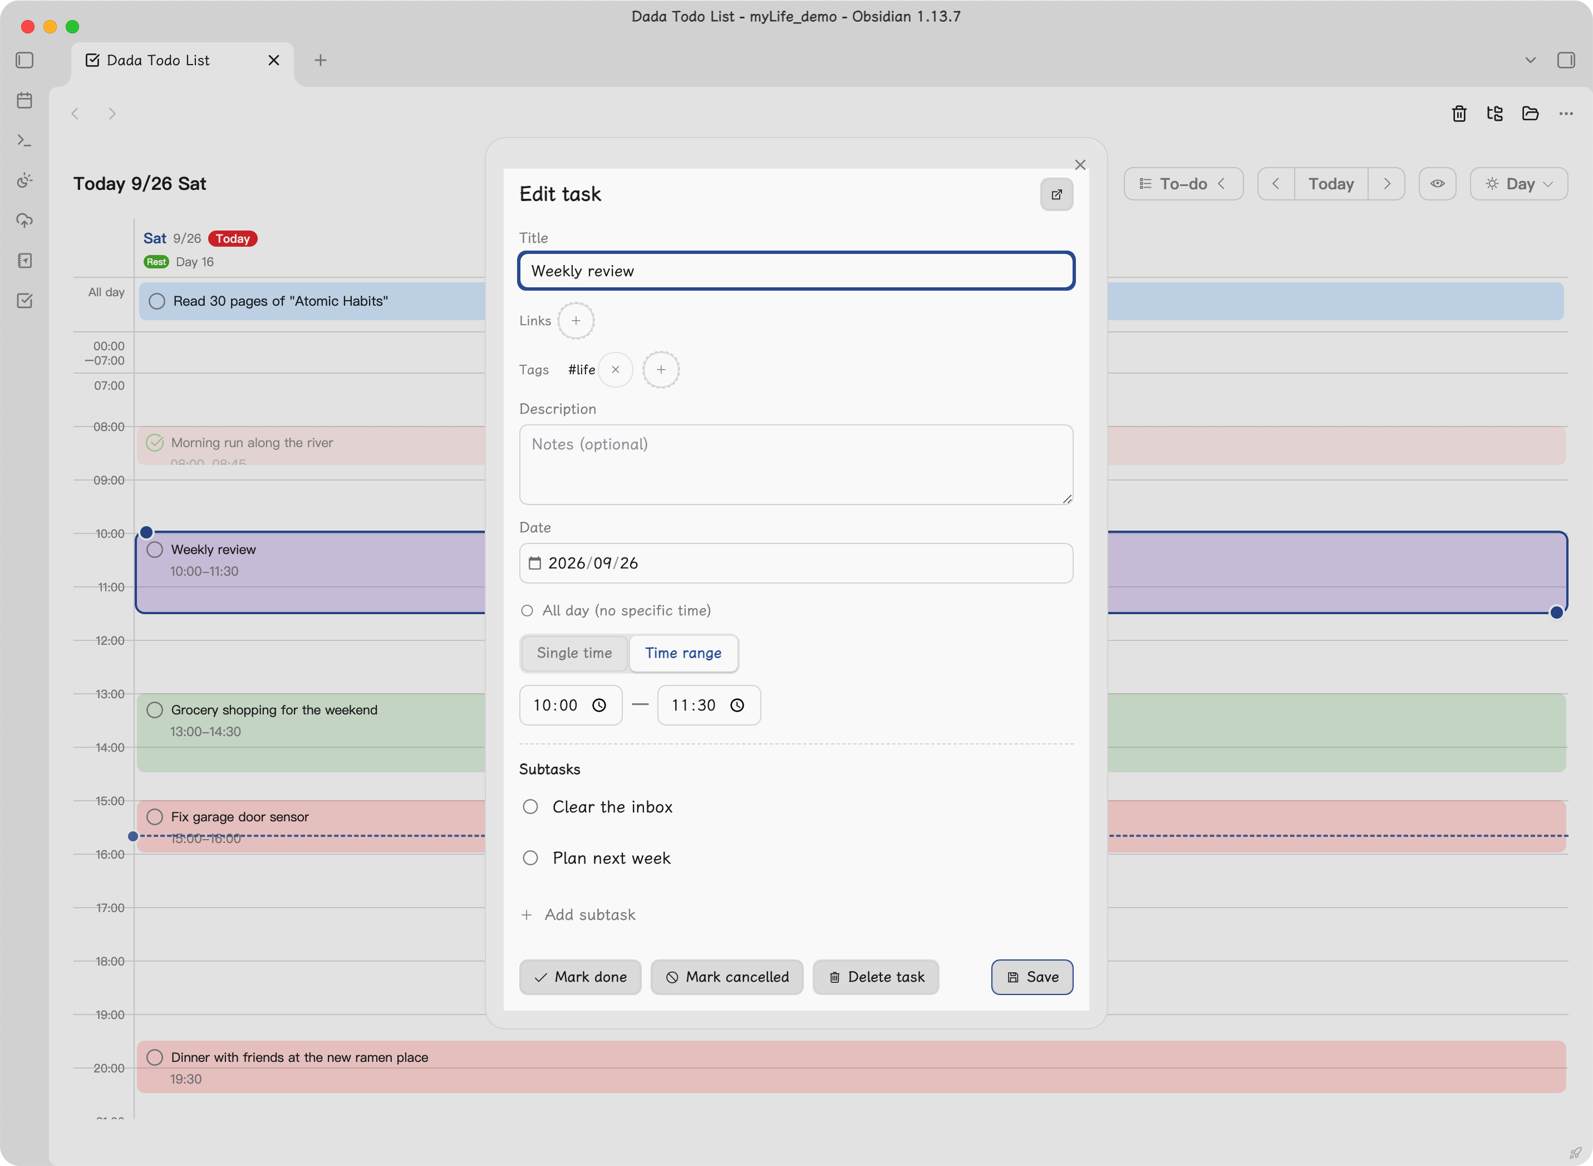Remove the #life tag
The width and height of the screenshot is (1593, 1166).
[x=615, y=370]
